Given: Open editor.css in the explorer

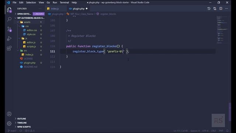Looking at the screenshot, I should pos(32,30).
